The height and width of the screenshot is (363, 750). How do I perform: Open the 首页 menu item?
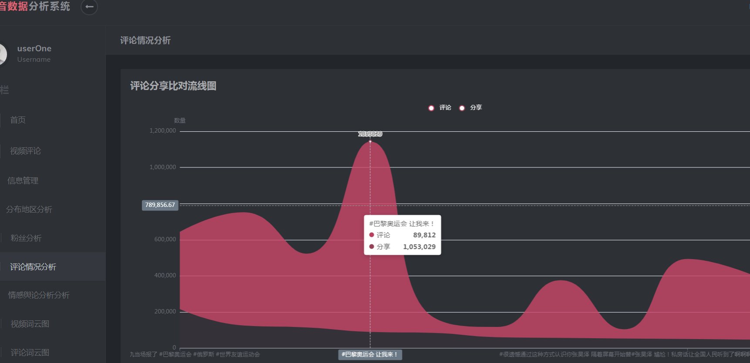point(18,120)
